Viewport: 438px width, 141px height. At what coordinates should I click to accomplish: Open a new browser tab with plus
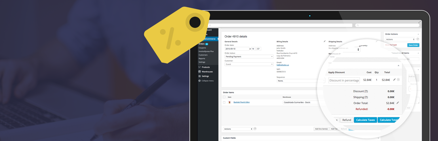point(210,25)
